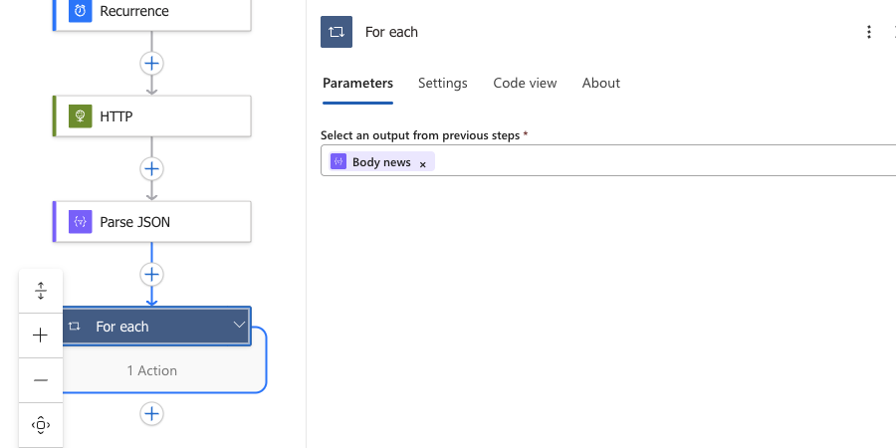Switch to the Settings tab
Image resolution: width=896 pixels, height=448 pixels.
pyautogui.click(x=442, y=83)
